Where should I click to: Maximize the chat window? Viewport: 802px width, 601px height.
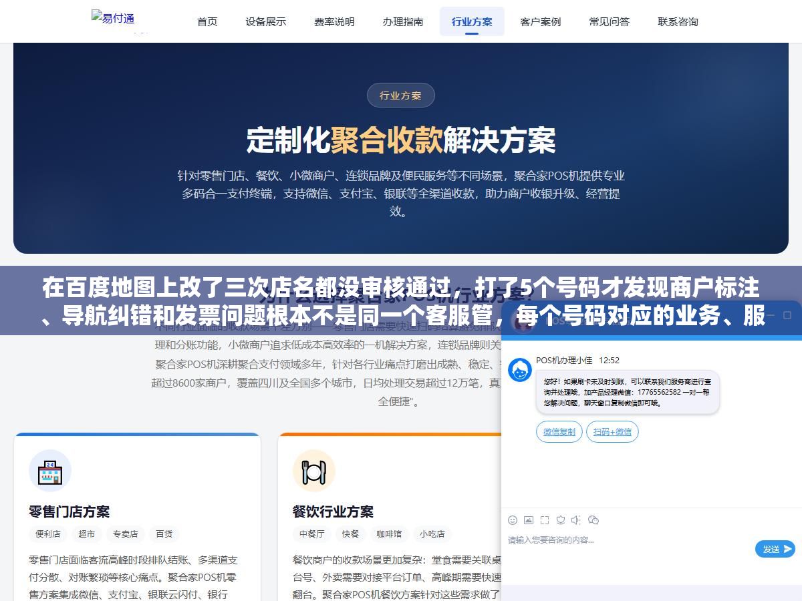pyautogui.click(x=787, y=315)
